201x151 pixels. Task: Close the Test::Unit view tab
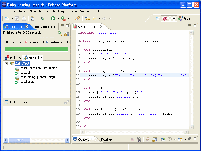[x=27, y=26]
